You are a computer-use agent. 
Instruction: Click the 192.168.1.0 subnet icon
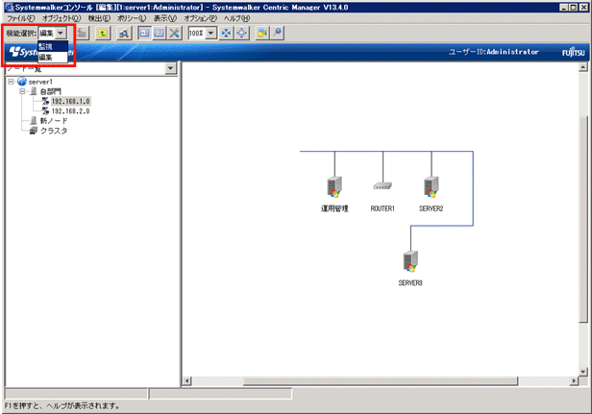(45, 101)
